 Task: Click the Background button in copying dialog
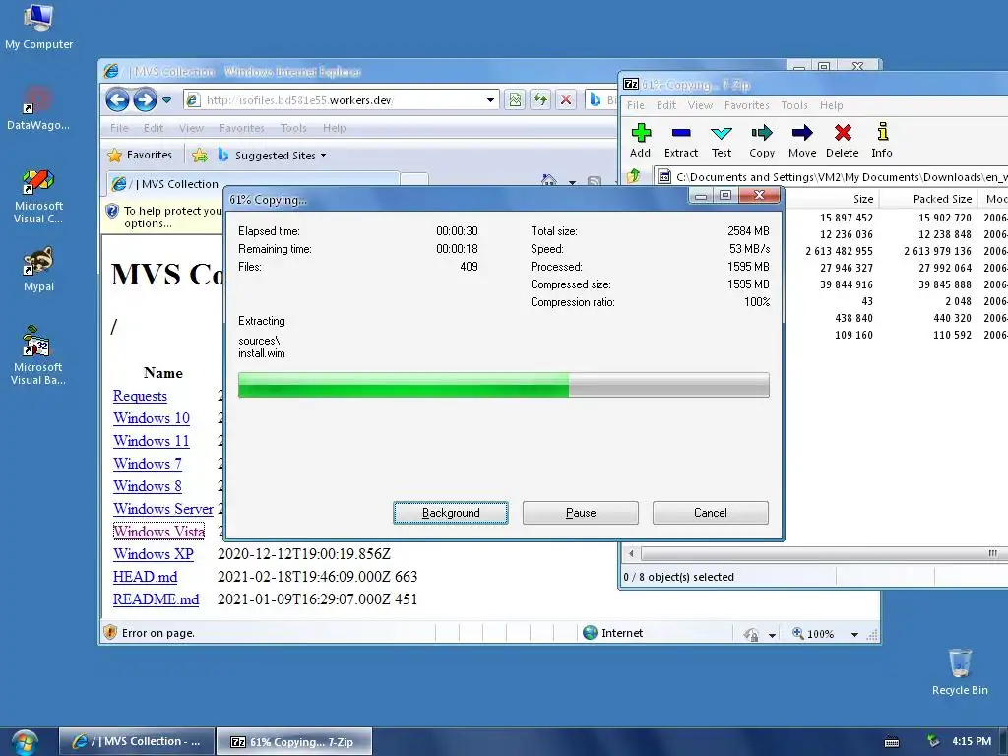click(451, 513)
